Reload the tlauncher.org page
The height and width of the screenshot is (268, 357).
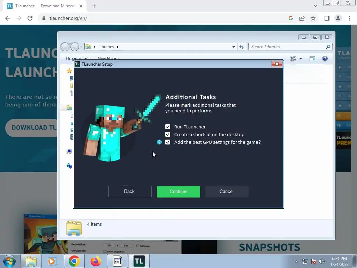(30, 18)
